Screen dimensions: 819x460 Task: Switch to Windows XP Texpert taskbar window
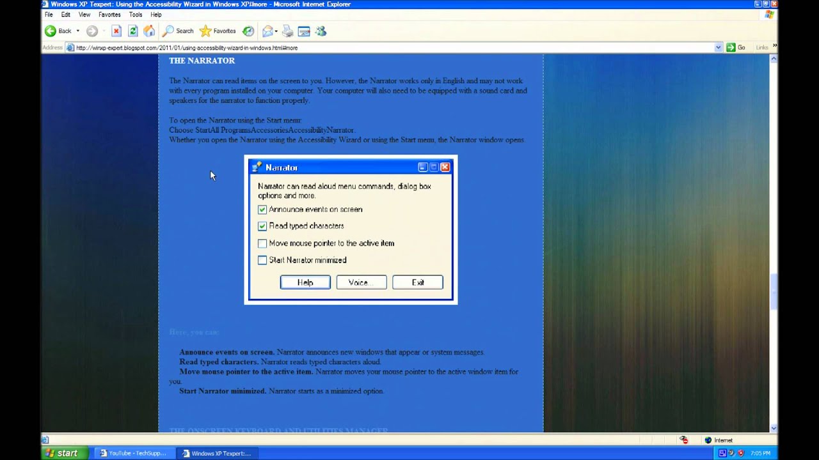click(x=218, y=453)
